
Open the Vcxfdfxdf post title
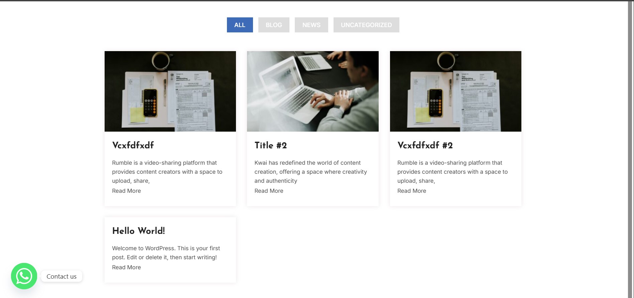pyautogui.click(x=133, y=145)
